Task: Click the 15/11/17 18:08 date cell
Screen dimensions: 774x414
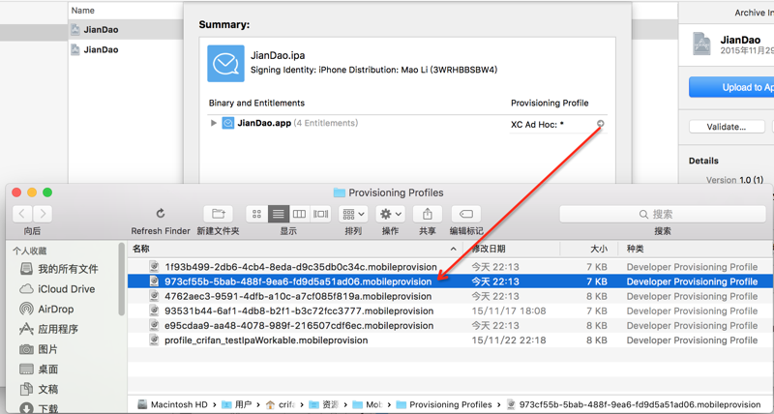Action: pos(509,310)
